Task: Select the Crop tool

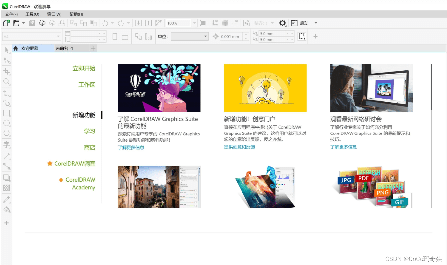Action: 6,72
